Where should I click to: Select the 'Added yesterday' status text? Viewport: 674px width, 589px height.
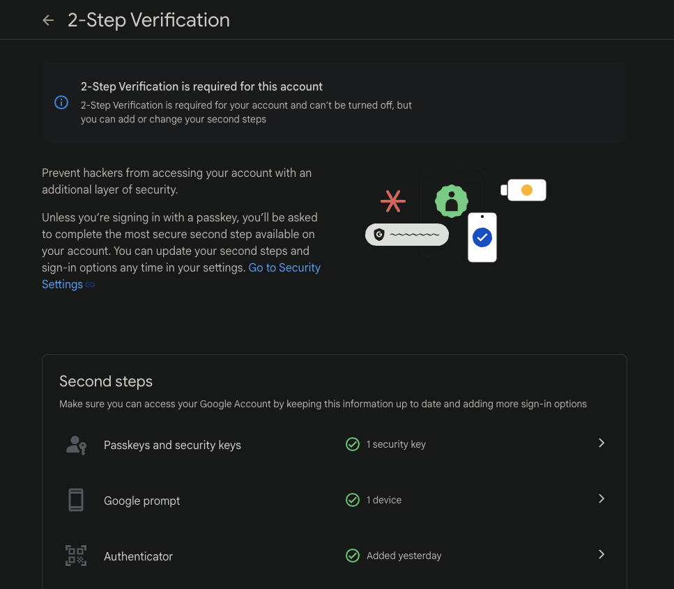point(404,556)
